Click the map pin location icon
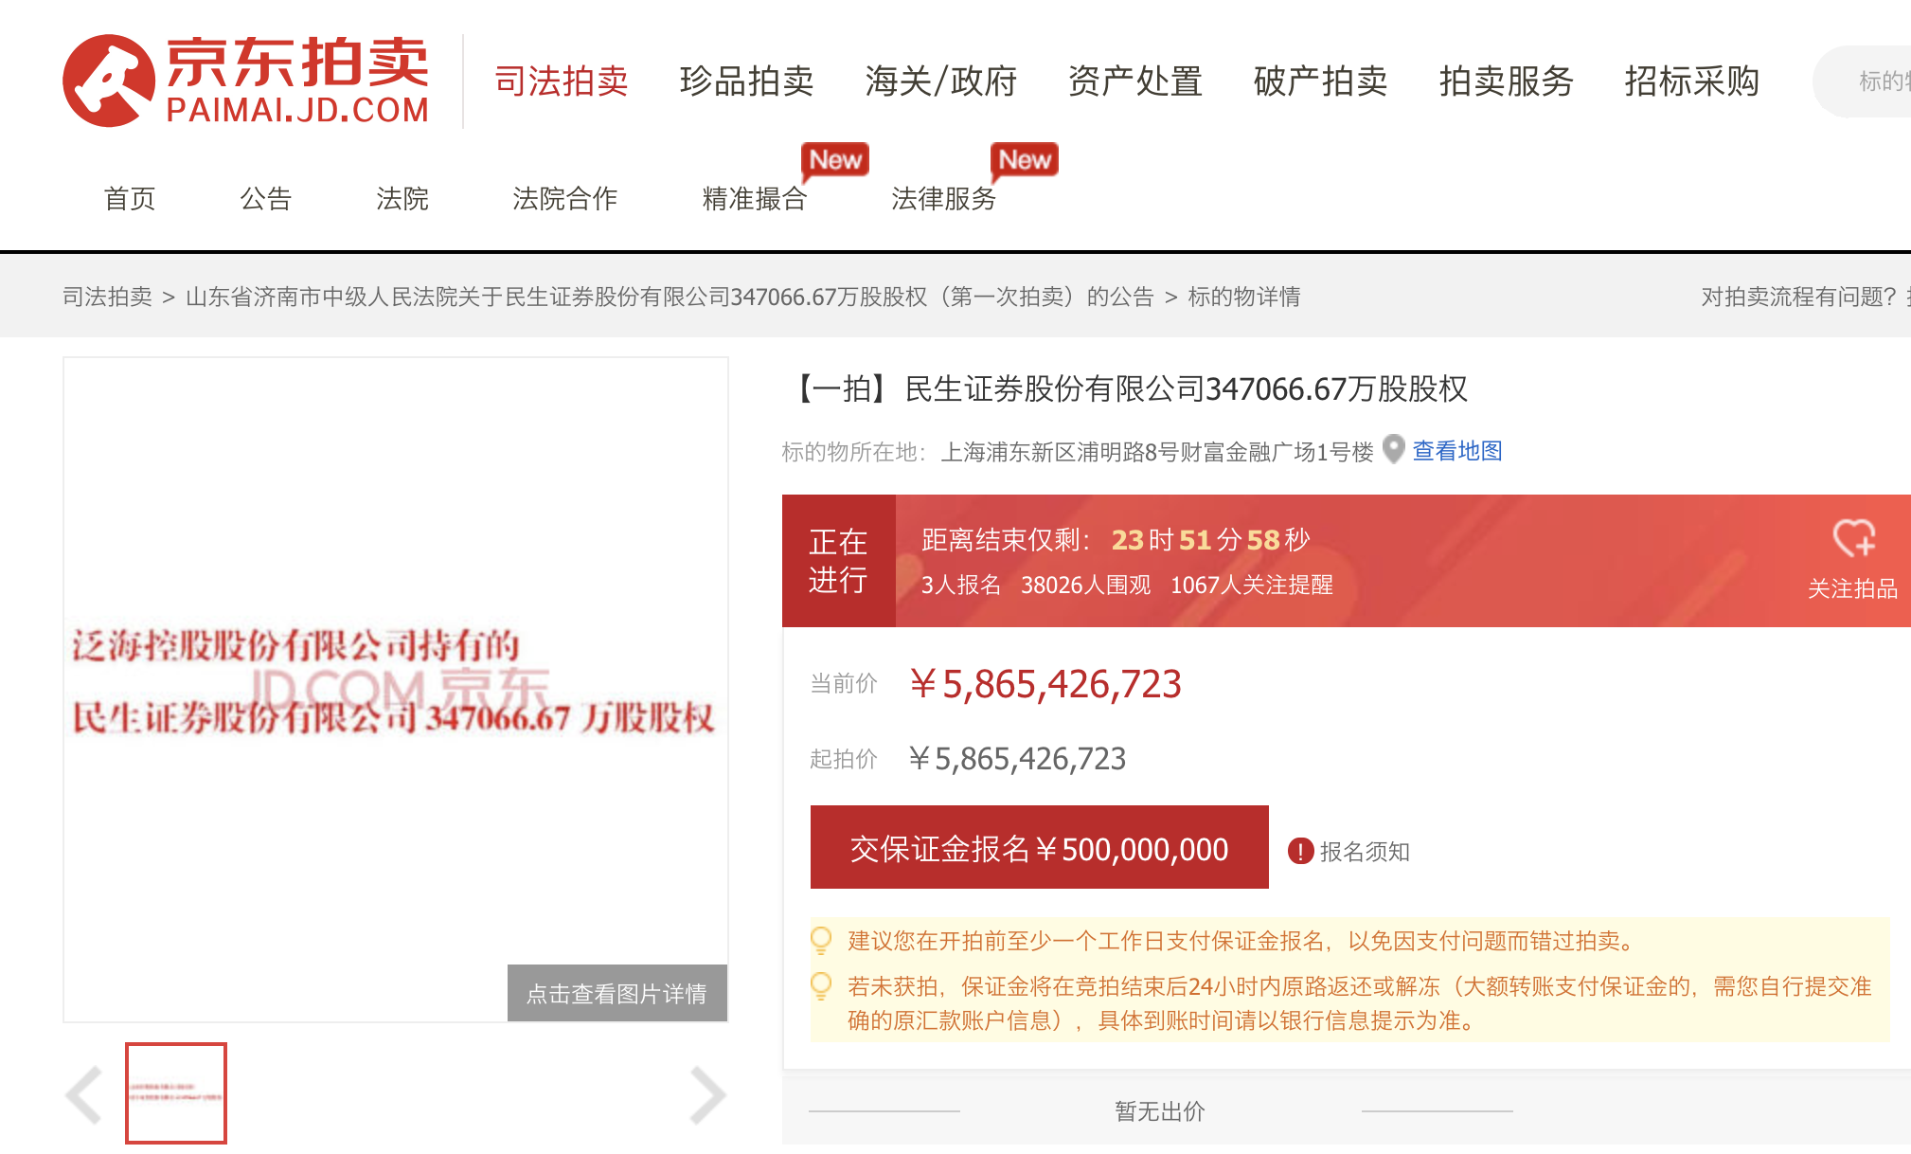Viewport: 1911px width, 1154px height. [1393, 449]
